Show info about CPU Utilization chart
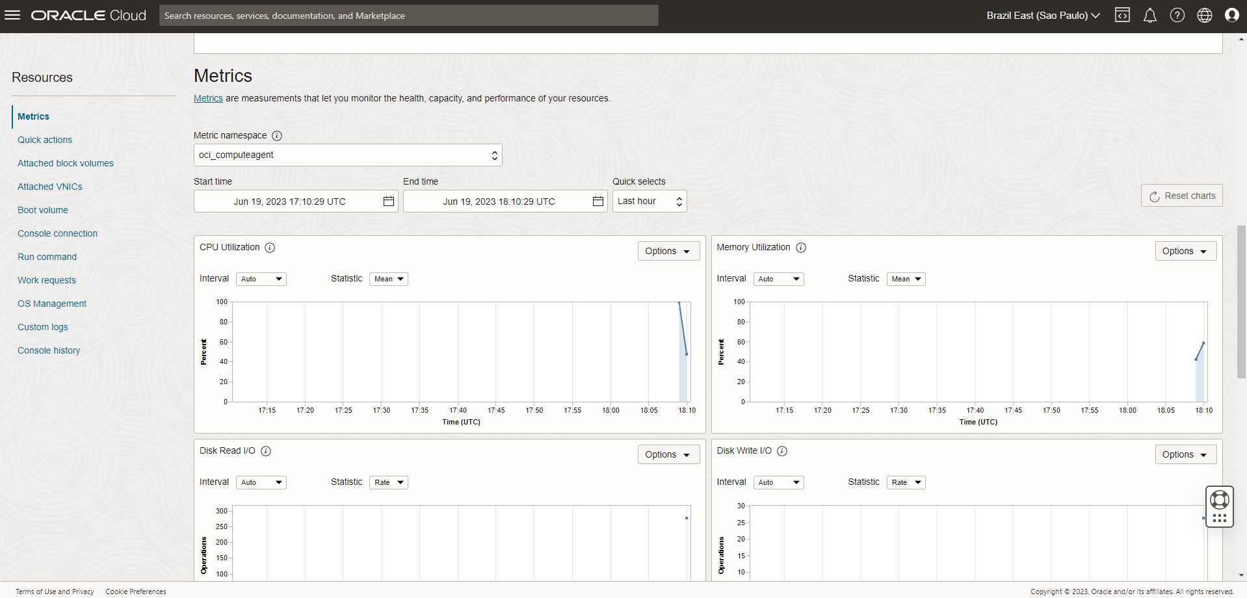Viewport: 1247px width, 598px height. tap(270, 248)
